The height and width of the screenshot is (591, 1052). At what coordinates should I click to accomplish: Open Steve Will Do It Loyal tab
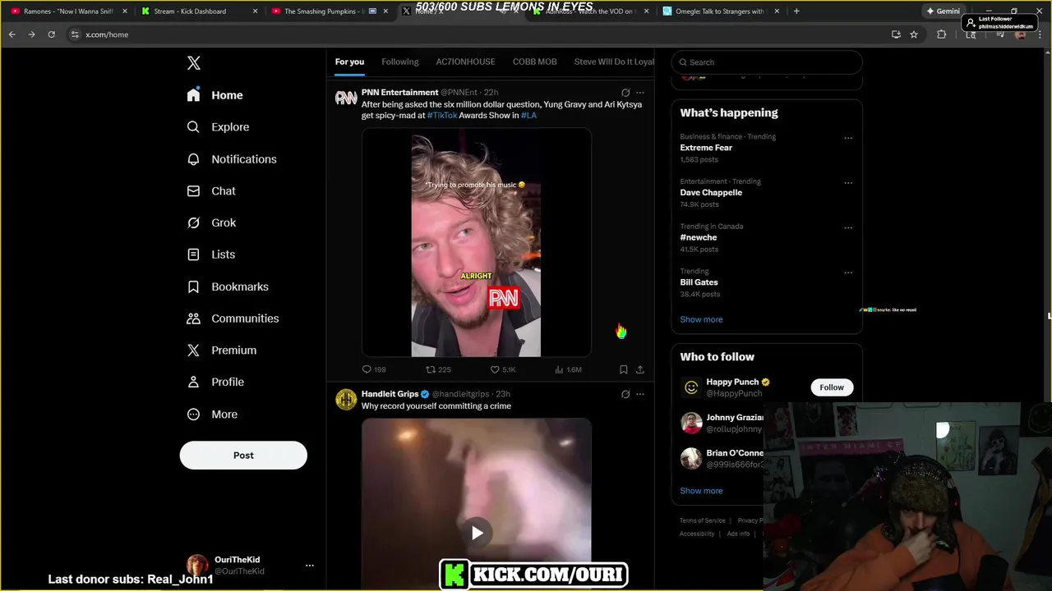pyautogui.click(x=614, y=62)
